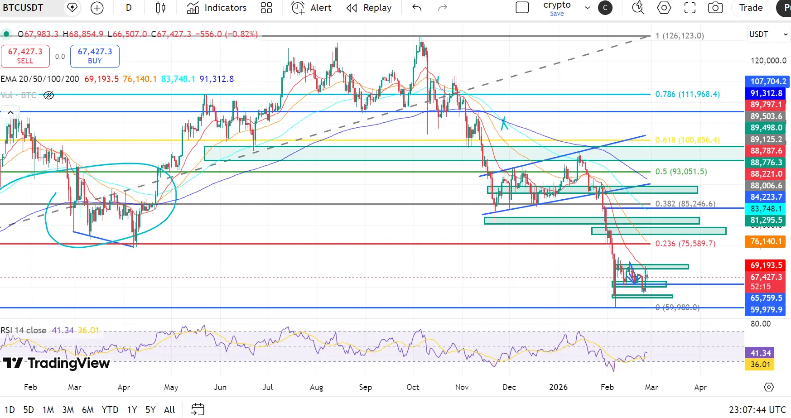
Task: Click the yellow RSI 36.01 scale label
Action: [x=760, y=365]
